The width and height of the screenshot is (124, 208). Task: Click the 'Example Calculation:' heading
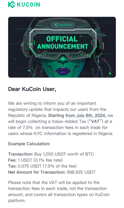tap(29, 144)
